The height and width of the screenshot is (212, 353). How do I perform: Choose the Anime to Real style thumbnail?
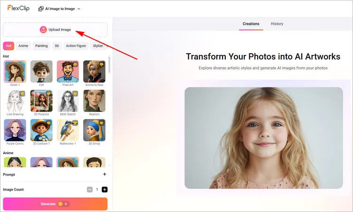click(x=94, y=71)
